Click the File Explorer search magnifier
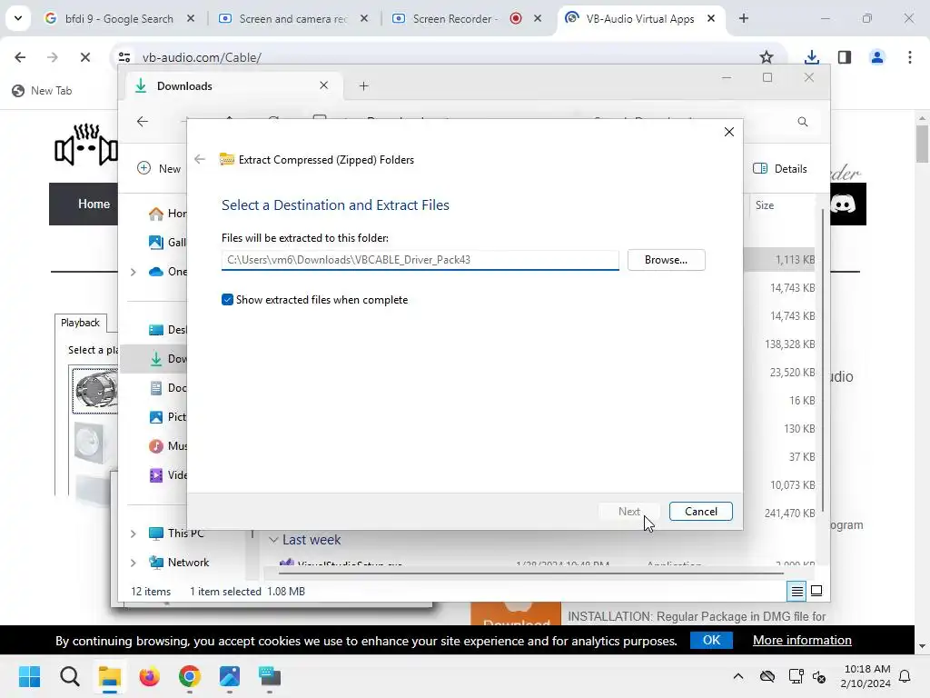 tap(803, 122)
